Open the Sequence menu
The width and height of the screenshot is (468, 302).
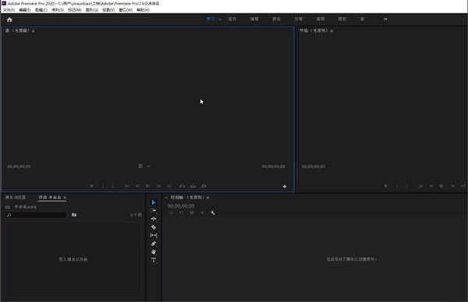[x=58, y=10]
